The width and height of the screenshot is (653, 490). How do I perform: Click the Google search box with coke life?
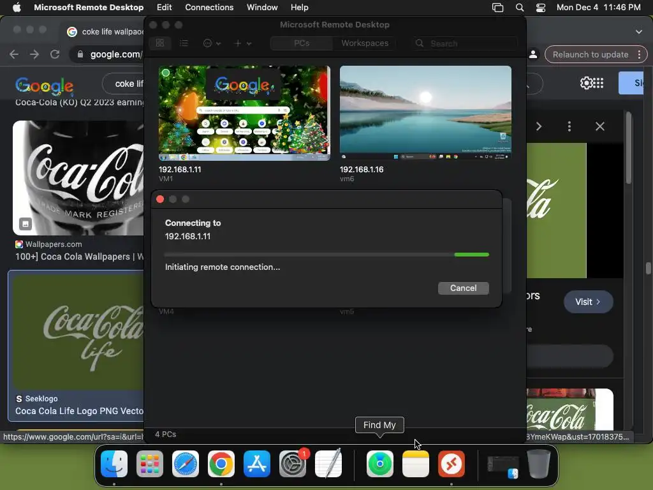(123, 84)
